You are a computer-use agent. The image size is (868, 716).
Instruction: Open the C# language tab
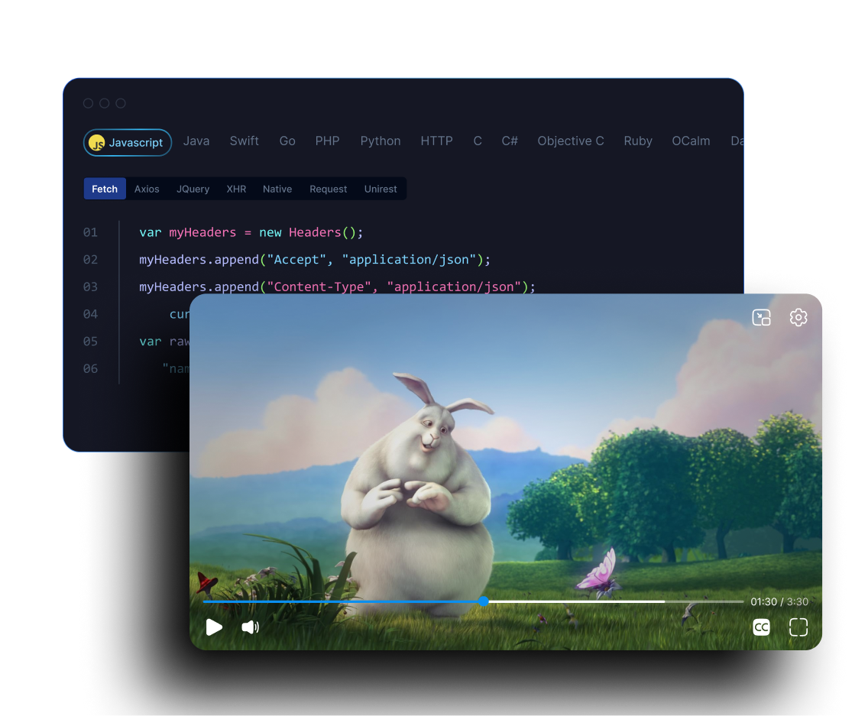pyautogui.click(x=510, y=141)
